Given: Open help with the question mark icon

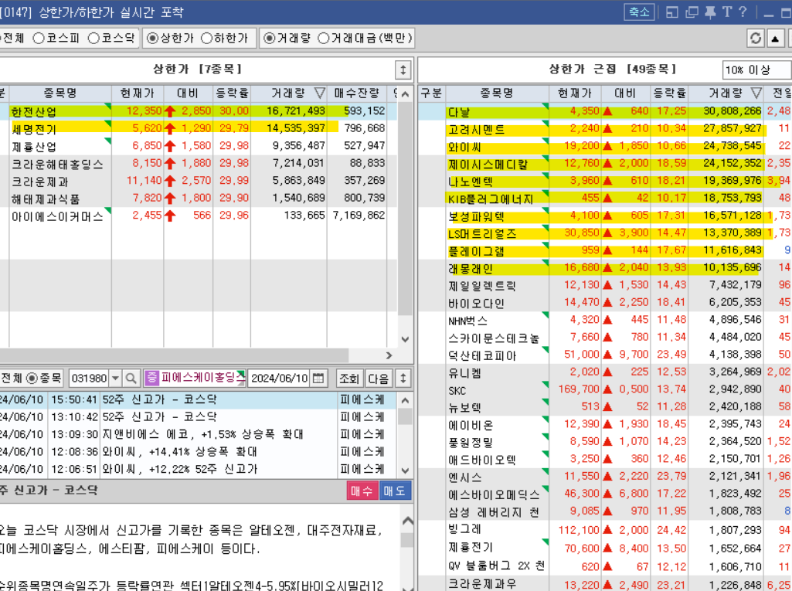Looking at the screenshot, I should (x=743, y=12).
